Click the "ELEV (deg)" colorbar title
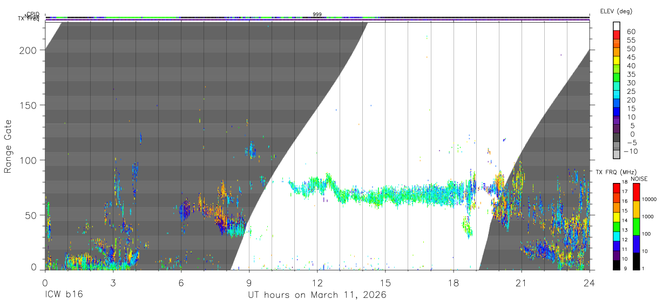Viewport: 663px width, 306px height. click(616, 11)
